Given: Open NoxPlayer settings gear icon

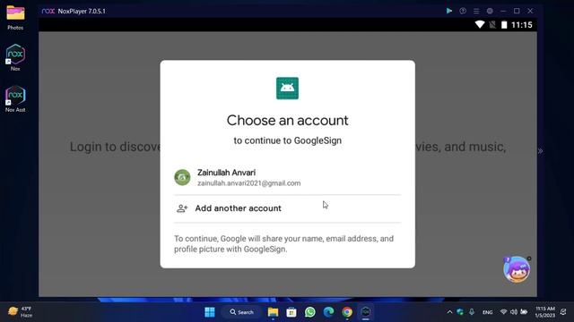Looking at the screenshot, I should coord(490,11).
